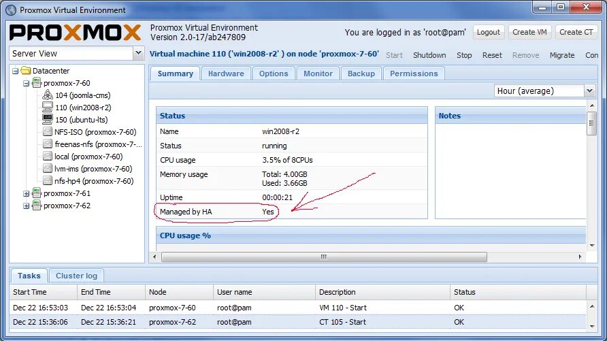Collapse the Datacenter tree node
The height and width of the screenshot is (341, 607).
(x=15, y=71)
